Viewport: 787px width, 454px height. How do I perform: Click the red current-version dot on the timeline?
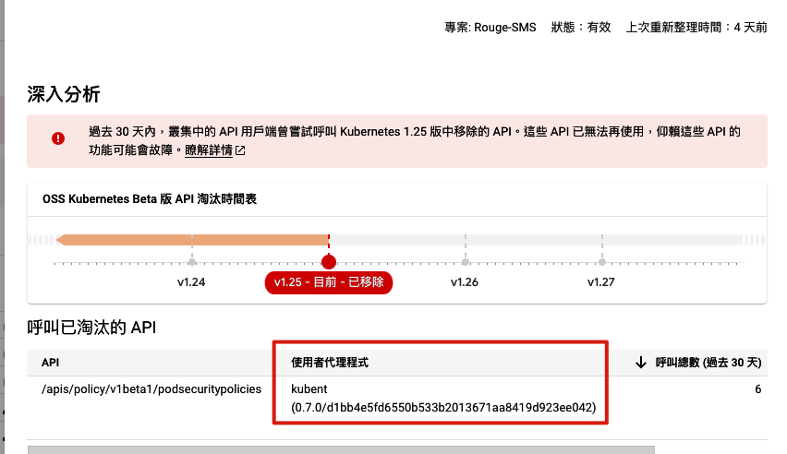pos(328,262)
